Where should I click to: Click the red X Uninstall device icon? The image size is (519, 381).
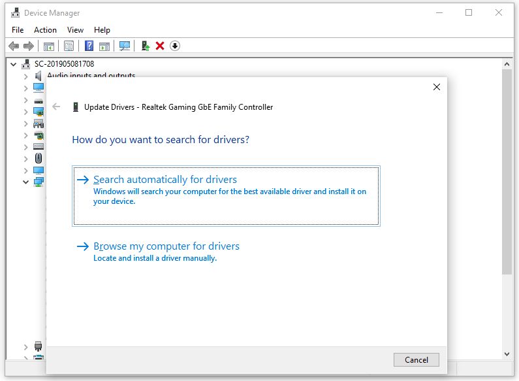tap(160, 46)
